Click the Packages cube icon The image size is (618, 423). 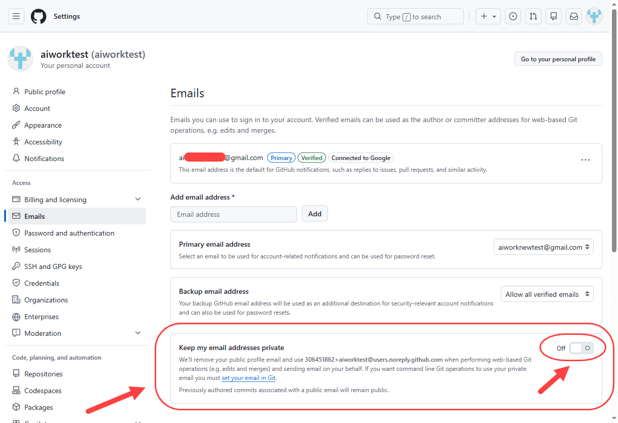point(16,407)
